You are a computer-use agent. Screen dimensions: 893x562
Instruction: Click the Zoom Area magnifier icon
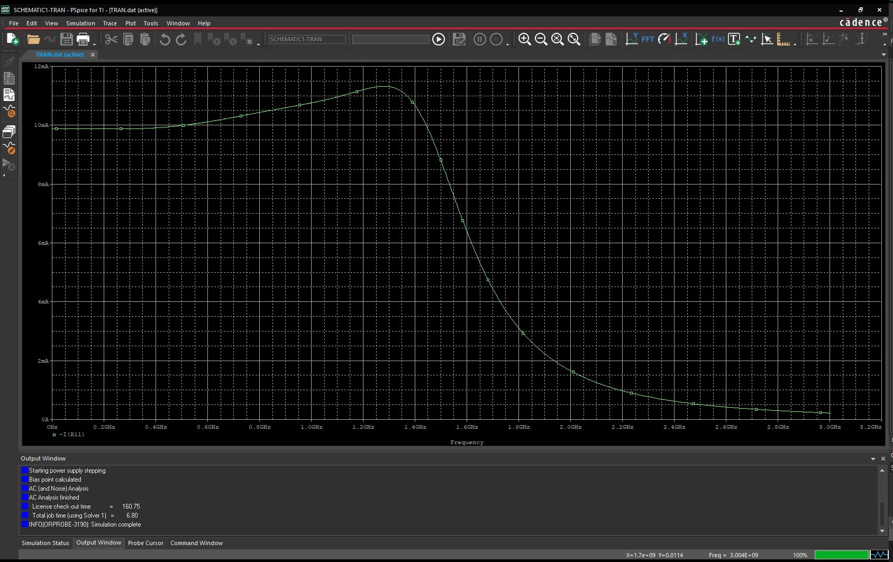coord(557,39)
